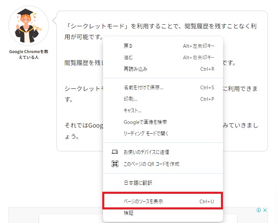The image size is (277, 223).
Task: Click the graduate avatar image
Action: coord(28,26)
